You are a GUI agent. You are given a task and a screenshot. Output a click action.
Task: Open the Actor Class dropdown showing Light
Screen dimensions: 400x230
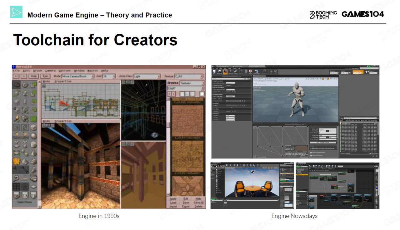coord(147,76)
